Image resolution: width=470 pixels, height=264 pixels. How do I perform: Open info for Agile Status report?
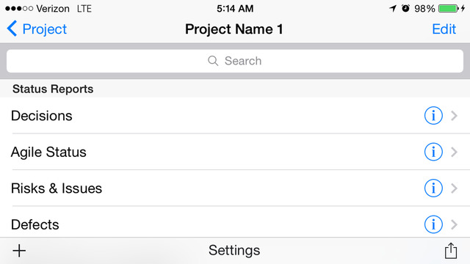[x=433, y=152]
